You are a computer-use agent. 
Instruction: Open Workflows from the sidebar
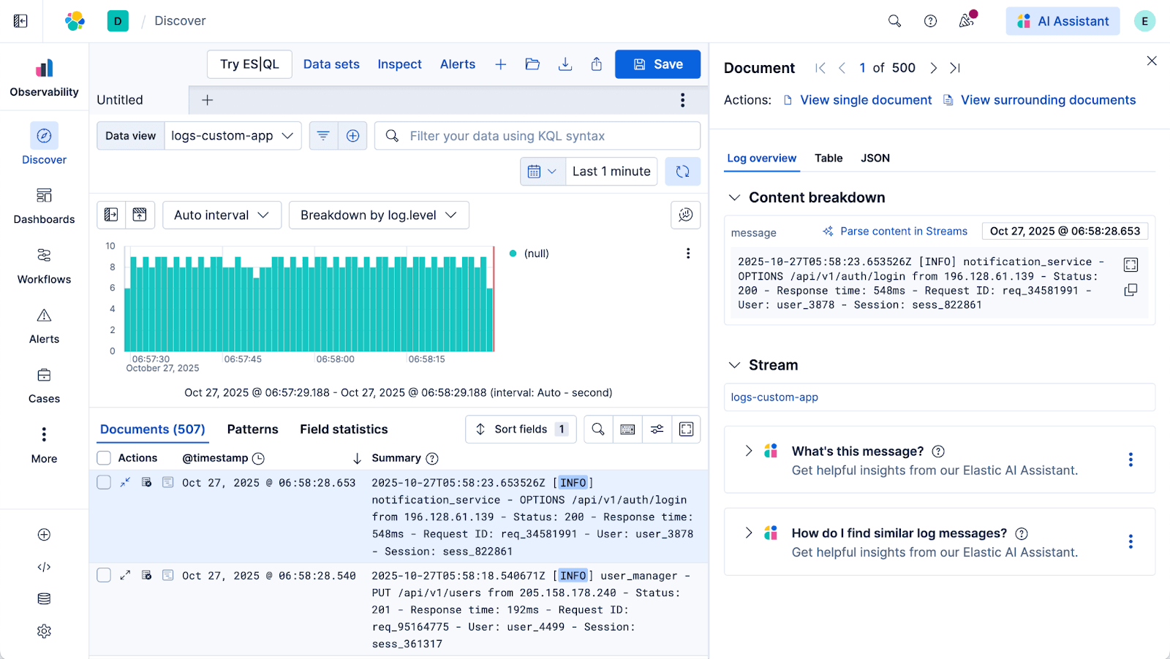44,266
